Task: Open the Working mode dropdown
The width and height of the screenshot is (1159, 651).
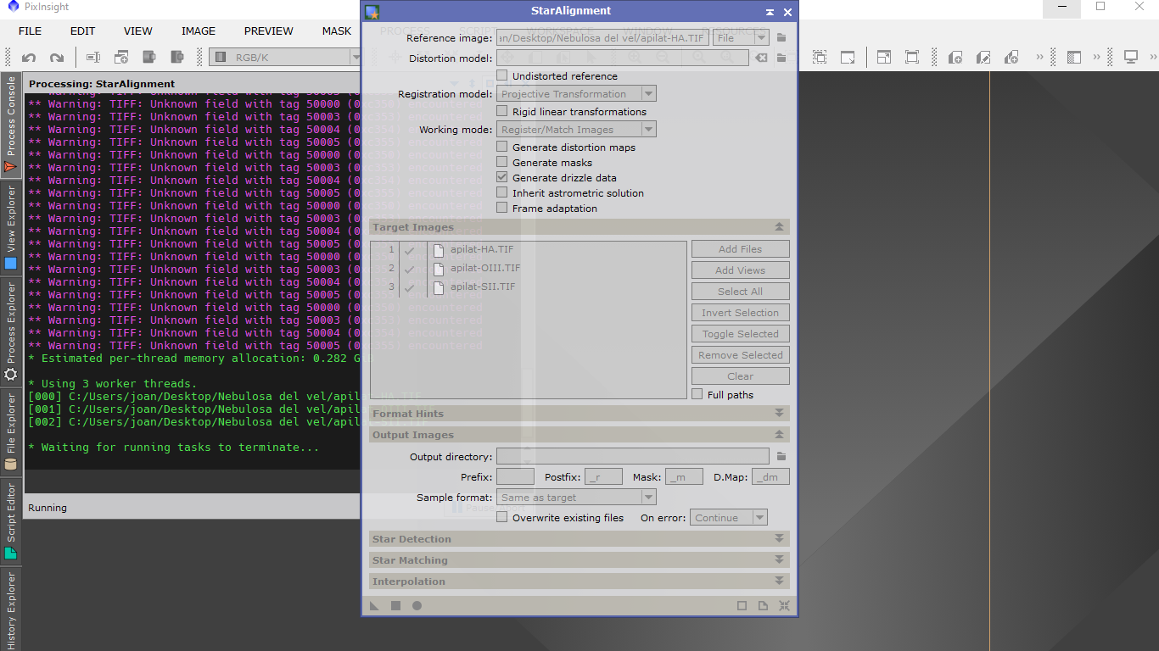Action: click(x=576, y=130)
